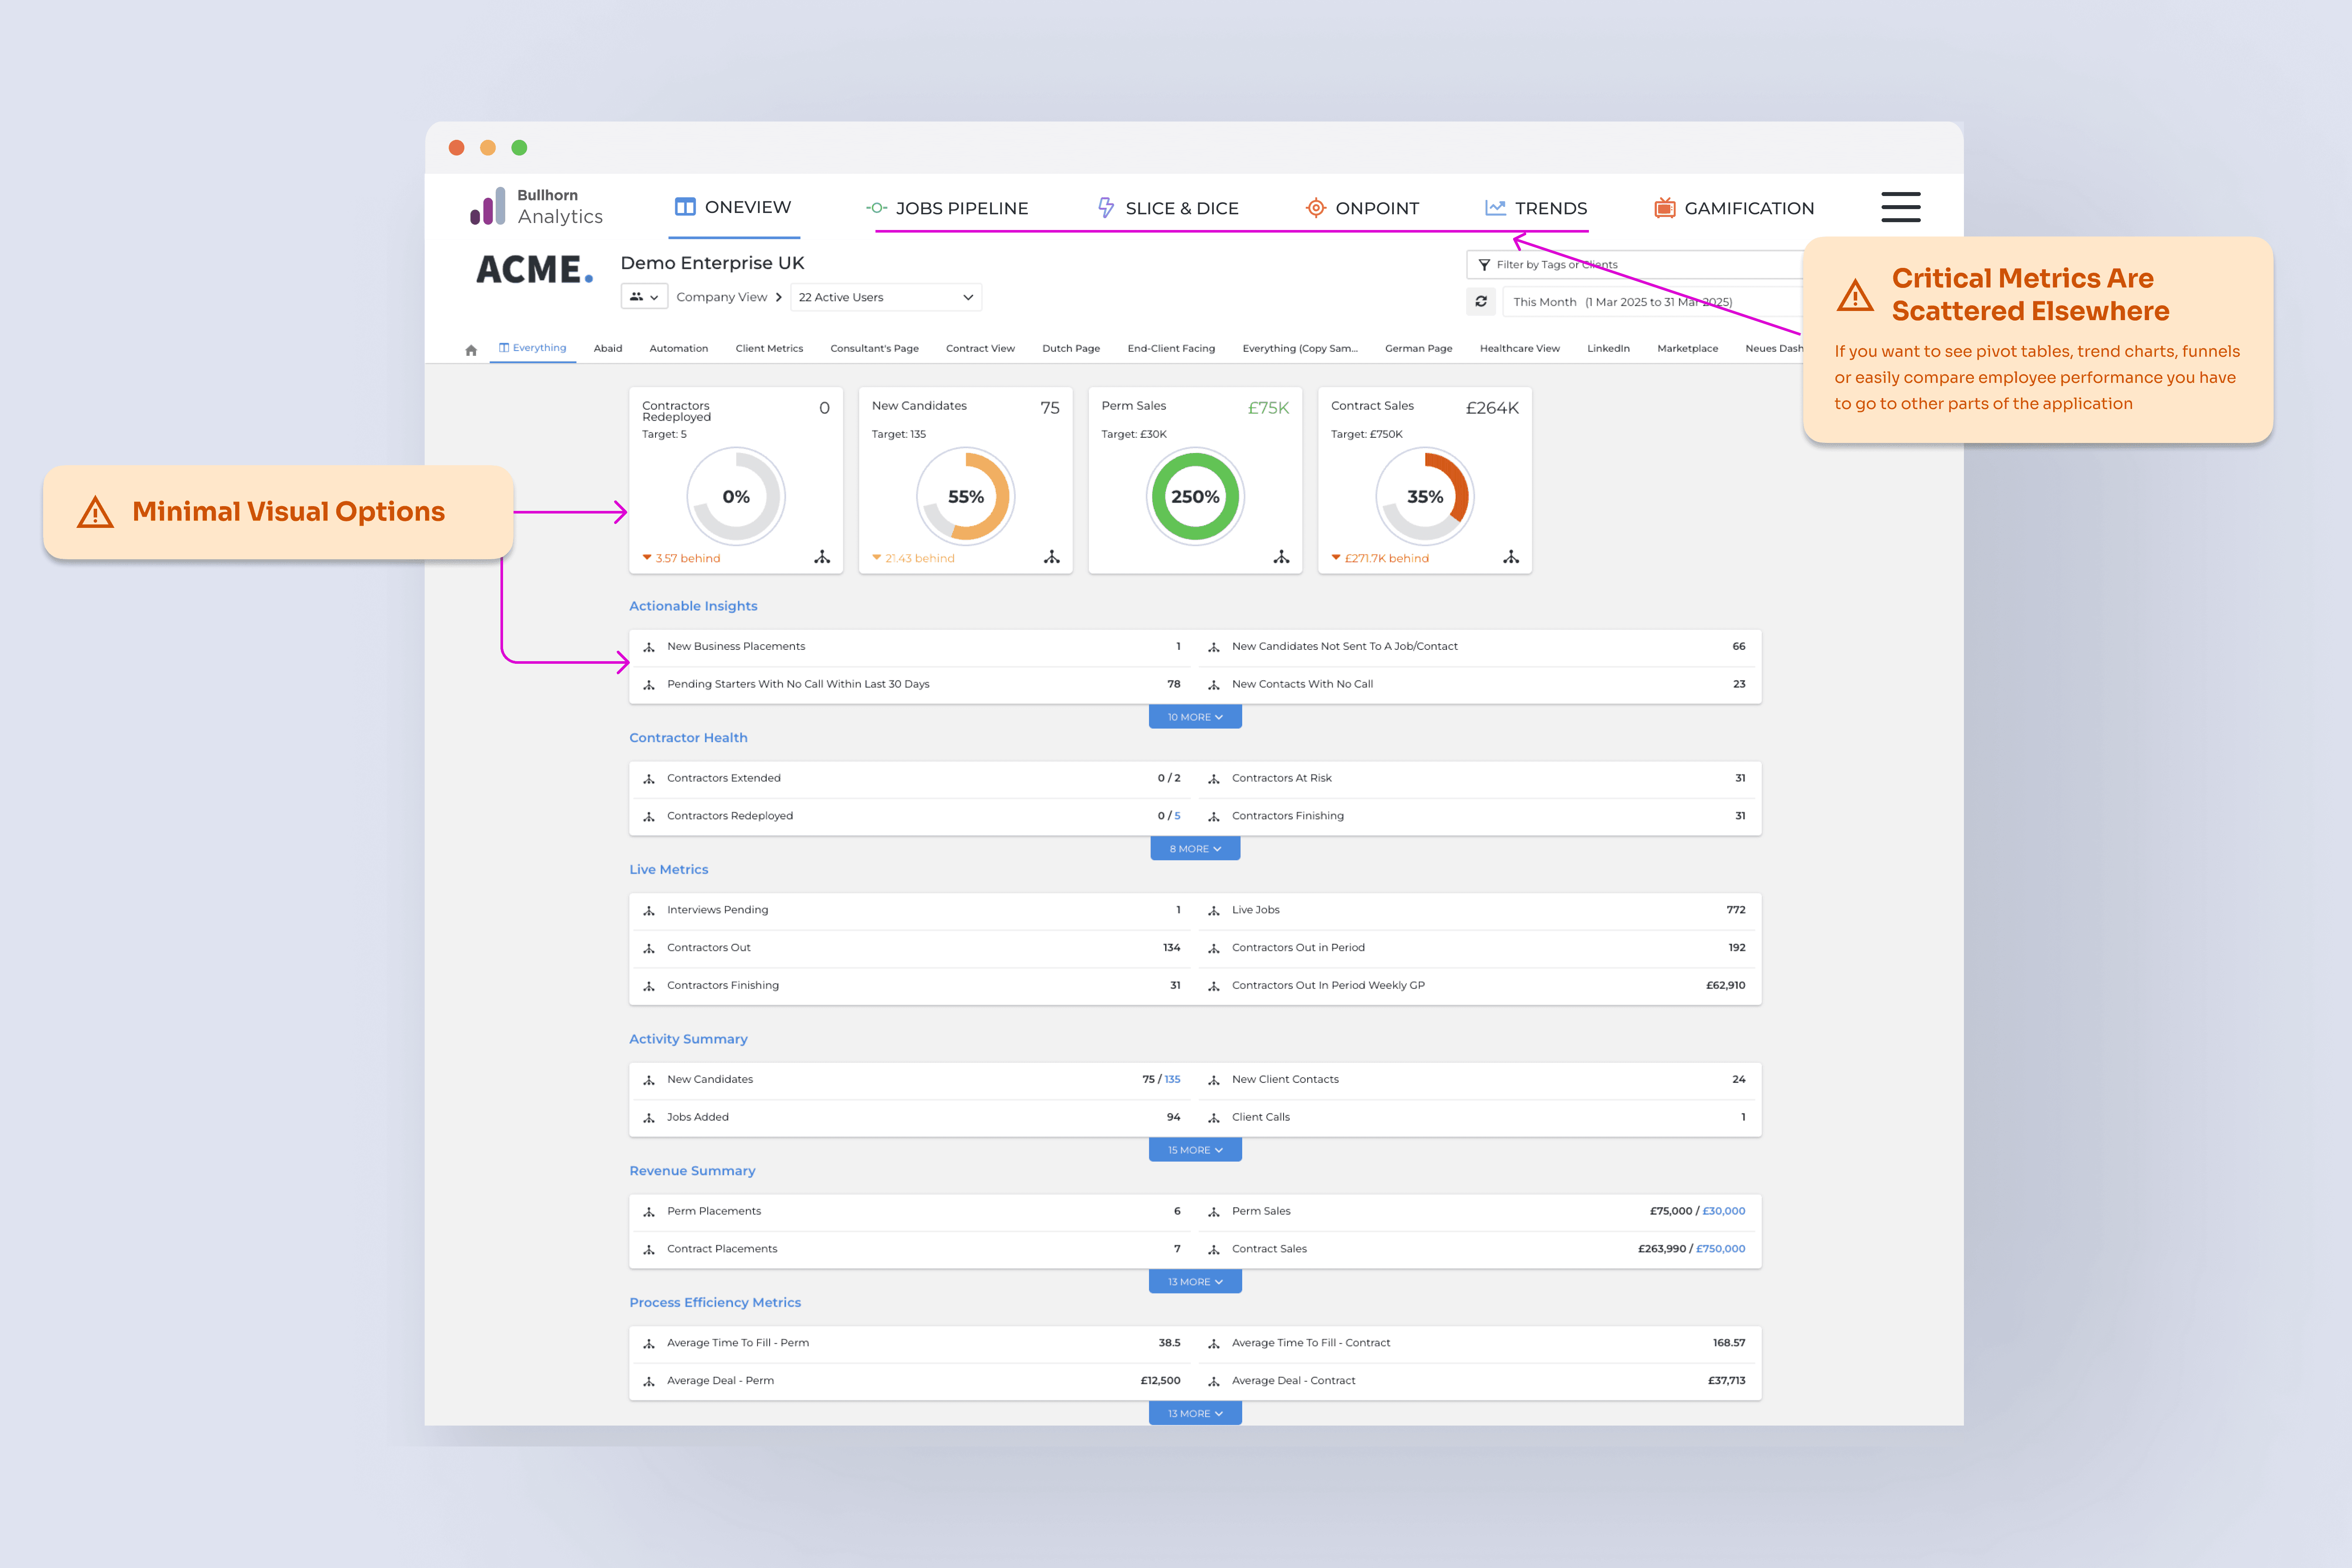Click the Company View breadcrumb link

721,297
